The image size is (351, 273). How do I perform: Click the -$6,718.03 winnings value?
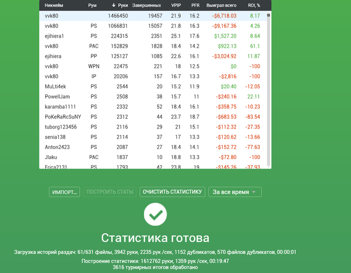coord(224,16)
